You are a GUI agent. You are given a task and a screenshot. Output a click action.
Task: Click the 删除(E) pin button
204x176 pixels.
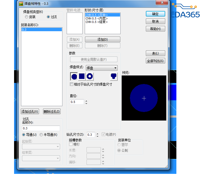point(75,46)
